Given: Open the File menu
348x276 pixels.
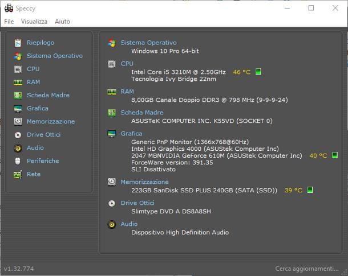Looking at the screenshot, I should click(x=9, y=22).
